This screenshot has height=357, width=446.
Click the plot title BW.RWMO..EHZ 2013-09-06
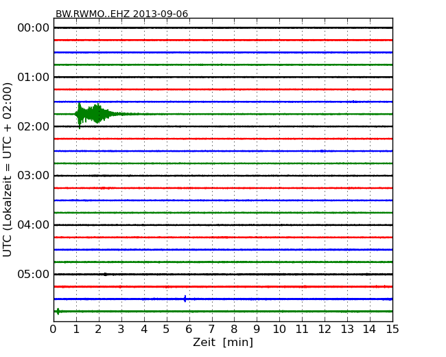[121, 14]
